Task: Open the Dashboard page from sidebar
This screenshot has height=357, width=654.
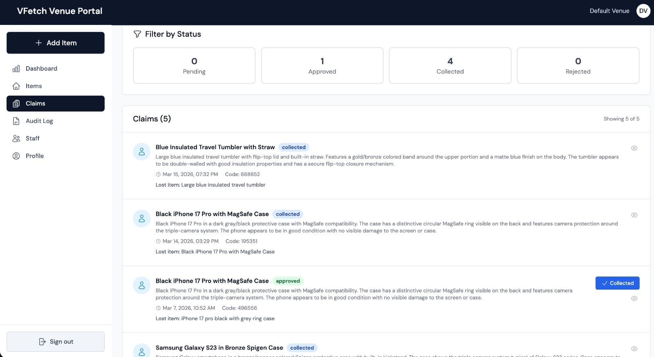Action: point(41,69)
